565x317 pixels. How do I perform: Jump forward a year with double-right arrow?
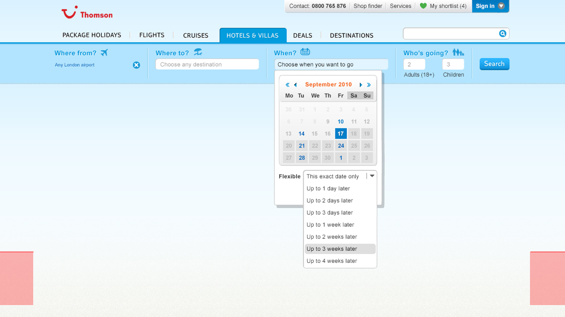pos(369,85)
